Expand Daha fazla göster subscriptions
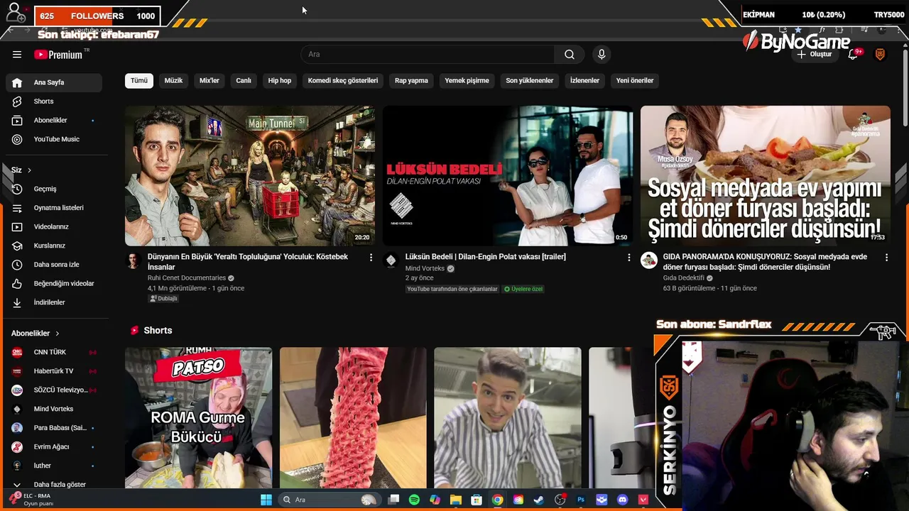909x511 pixels. click(x=54, y=485)
